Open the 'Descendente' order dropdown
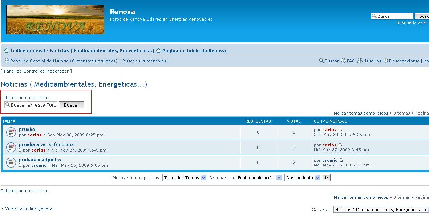This screenshot has width=429, height=215. pyautogui.click(x=302, y=178)
